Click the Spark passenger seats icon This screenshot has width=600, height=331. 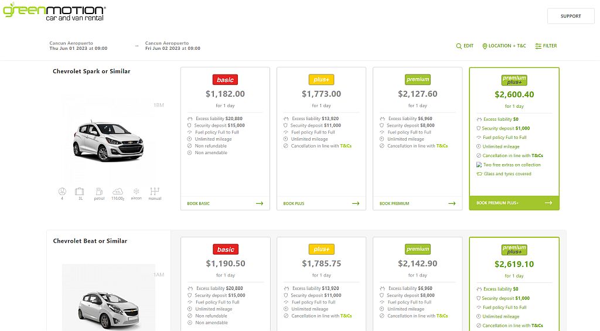click(x=62, y=192)
